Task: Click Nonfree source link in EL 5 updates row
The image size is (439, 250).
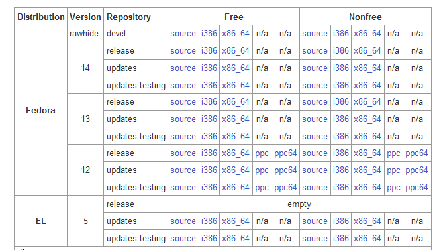Action: coord(315,221)
